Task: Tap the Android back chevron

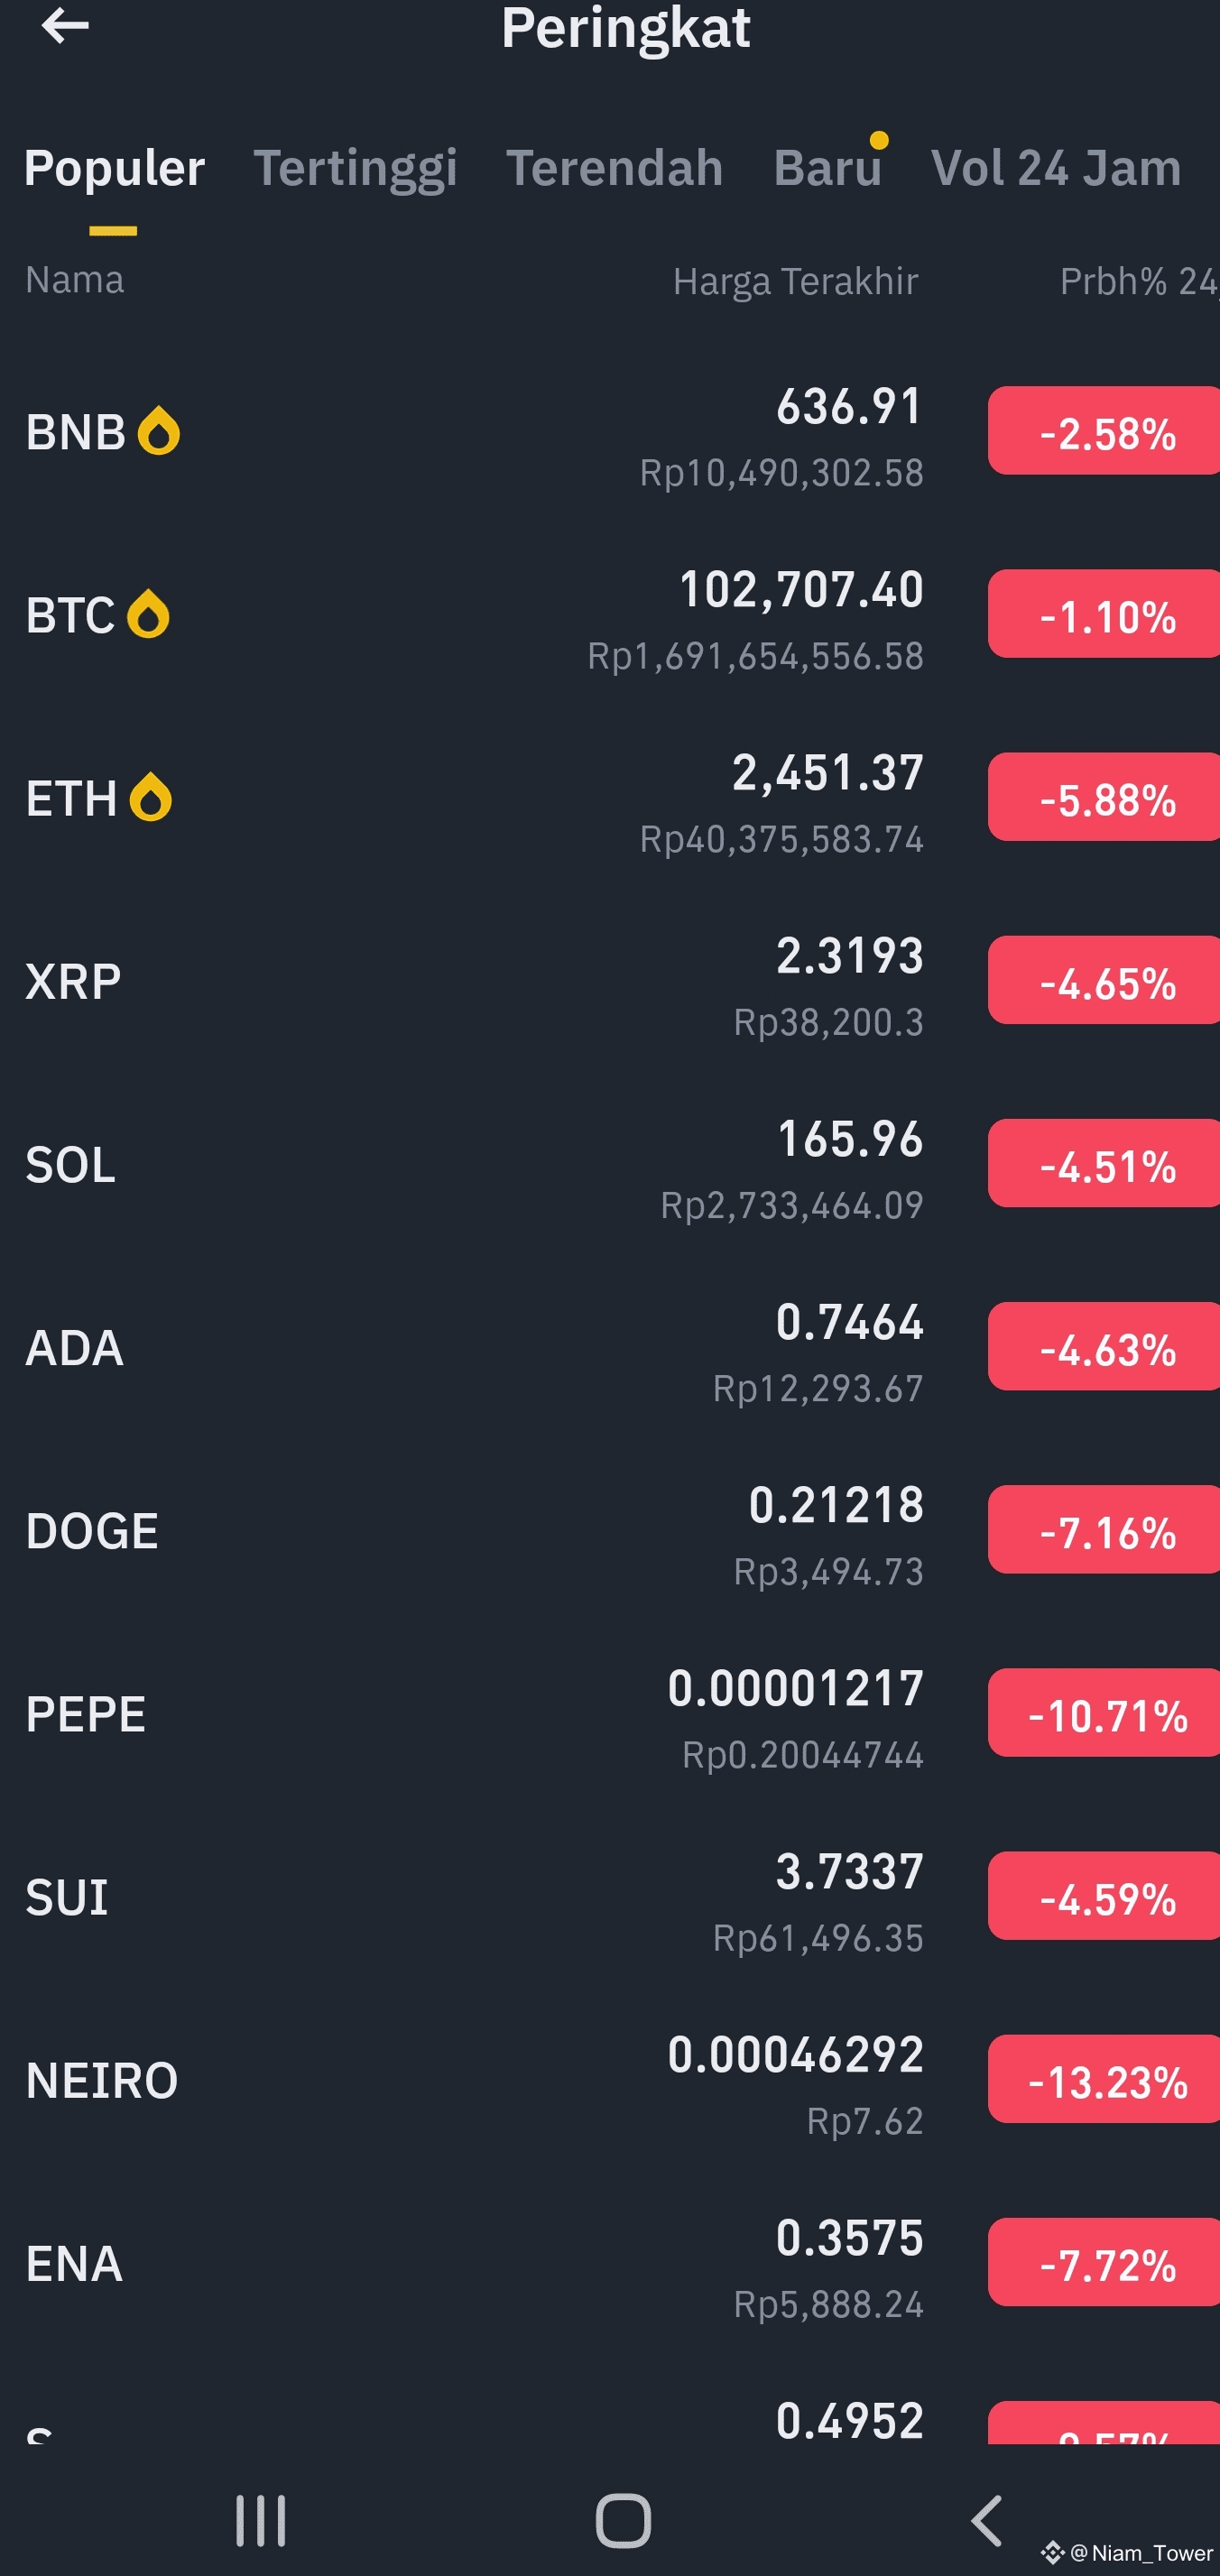Action: 986,2520
